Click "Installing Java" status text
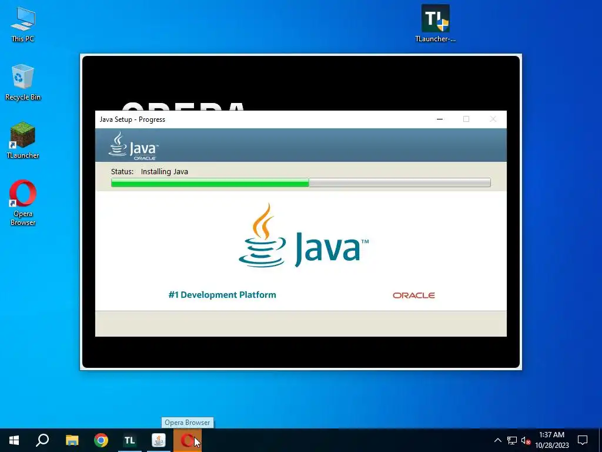This screenshot has width=602, height=452. 165,171
